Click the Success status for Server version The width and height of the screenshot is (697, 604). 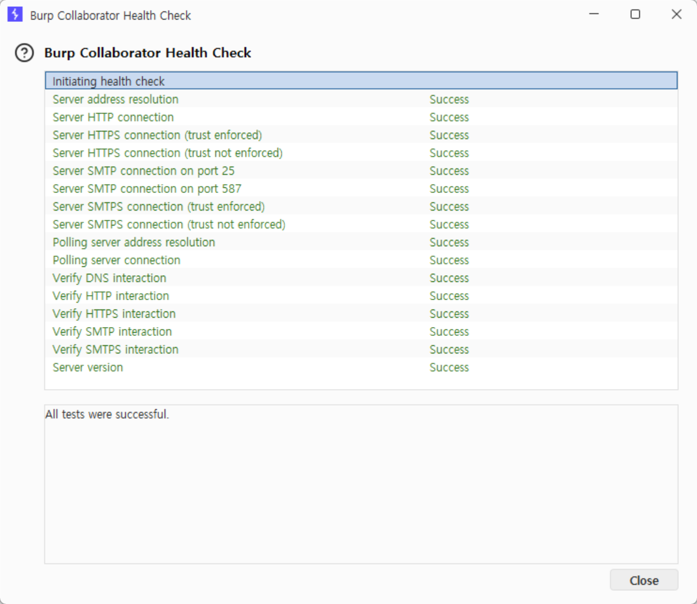[449, 367]
